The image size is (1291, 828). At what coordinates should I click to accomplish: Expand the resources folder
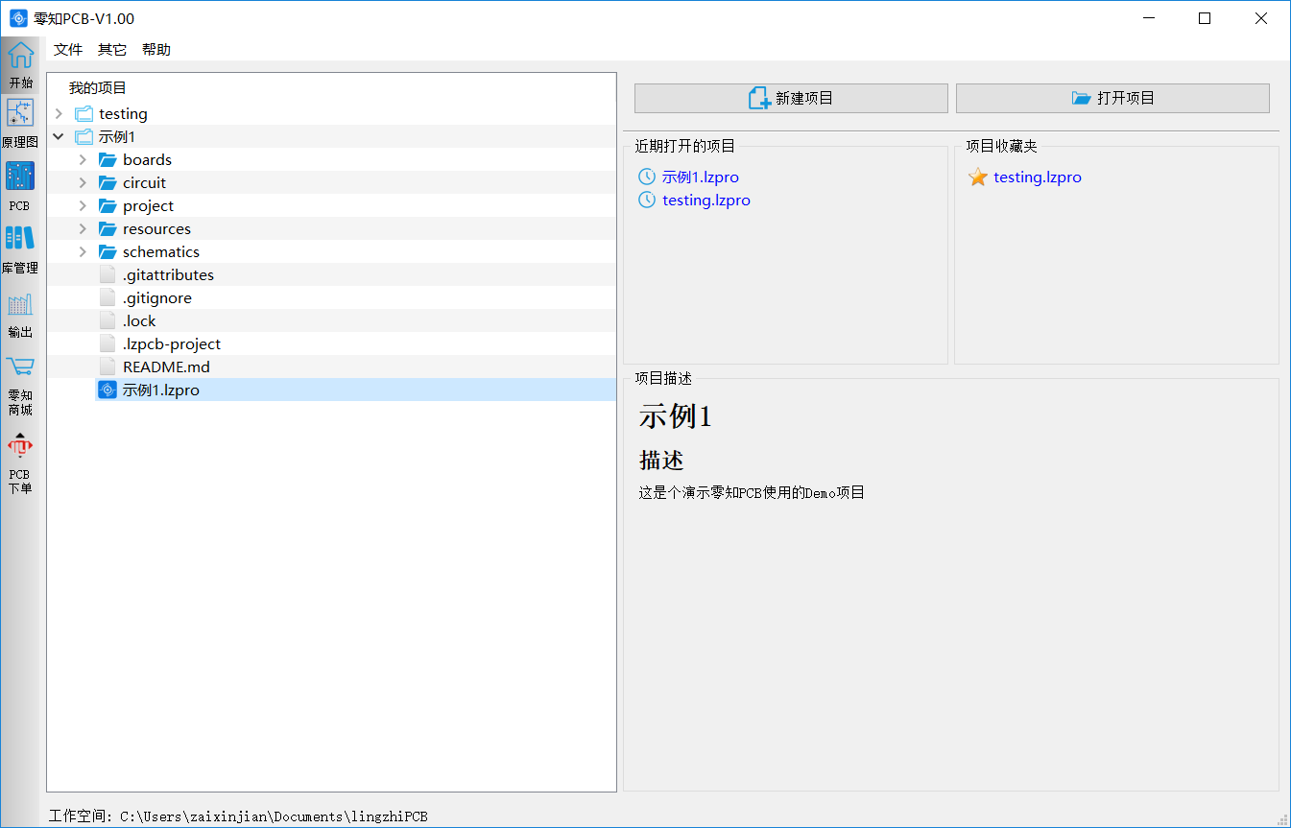pyautogui.click(x=83, y=228)
